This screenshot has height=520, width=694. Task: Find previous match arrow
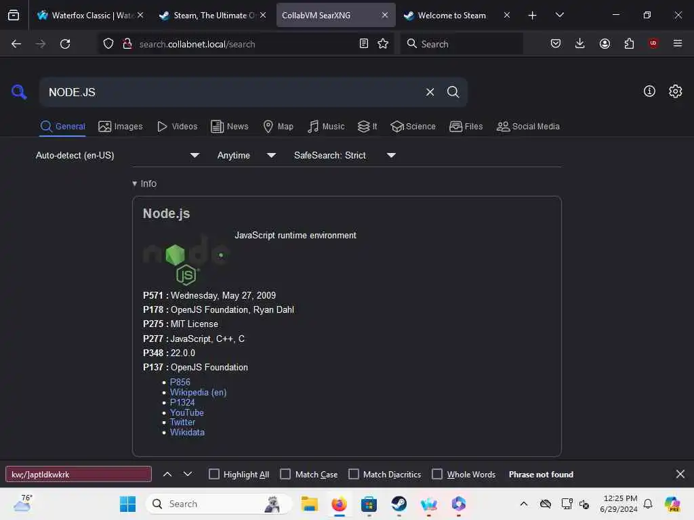tap(167, 475)
